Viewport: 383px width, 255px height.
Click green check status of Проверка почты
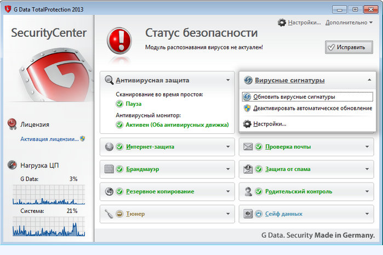pyautogui.click(x=259, y=146)
